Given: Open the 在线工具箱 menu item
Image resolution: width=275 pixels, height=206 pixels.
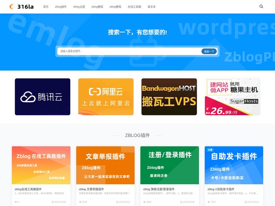Looking at the screenshot, I should tap(134, 6).
